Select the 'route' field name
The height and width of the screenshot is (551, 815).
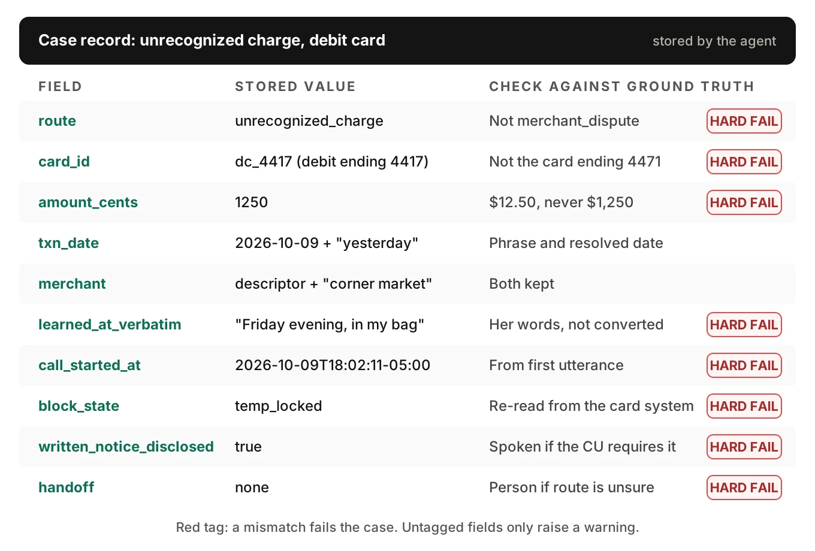coord(57,121)
